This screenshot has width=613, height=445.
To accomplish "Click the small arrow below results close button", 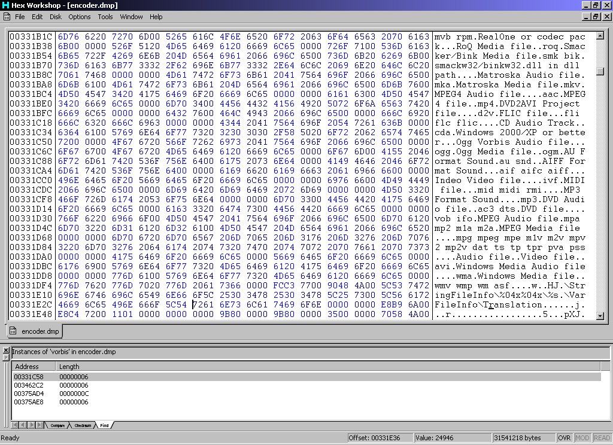I will (x=6, y=357).
